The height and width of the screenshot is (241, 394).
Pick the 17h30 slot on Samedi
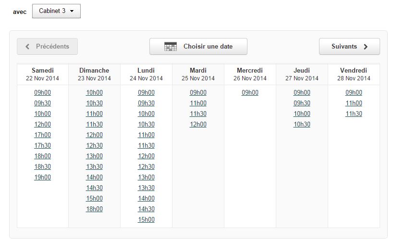pyautogui.click(x=42, y=146)
